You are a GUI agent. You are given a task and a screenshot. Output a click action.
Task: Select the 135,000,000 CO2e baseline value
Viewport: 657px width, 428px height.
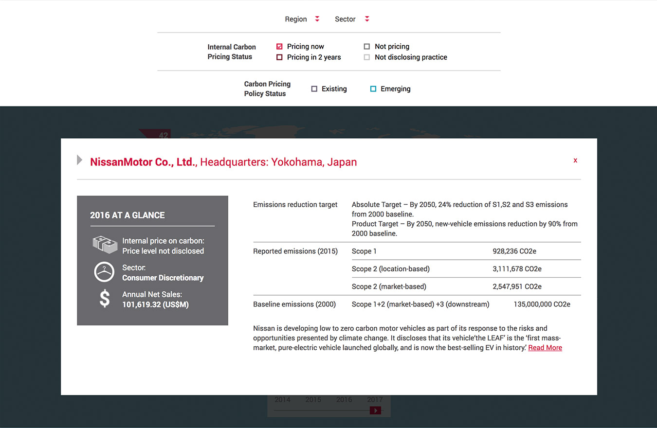542,304
